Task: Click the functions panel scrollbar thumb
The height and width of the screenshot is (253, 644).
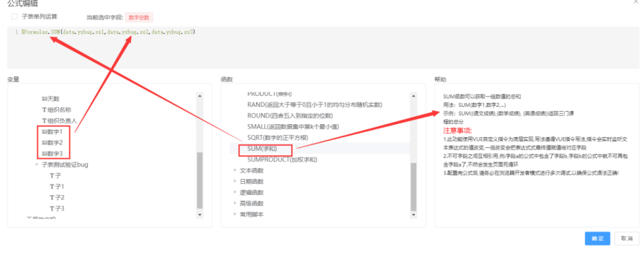Action: (413, 186)
